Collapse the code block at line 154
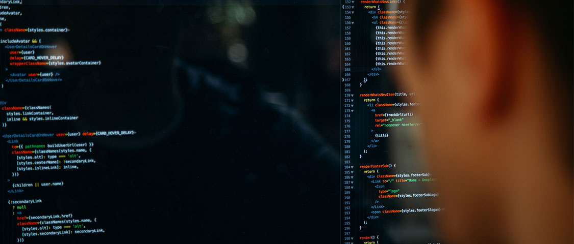This screenshot has height=244, width=574. pyautogui.click(x=353, y=12)
